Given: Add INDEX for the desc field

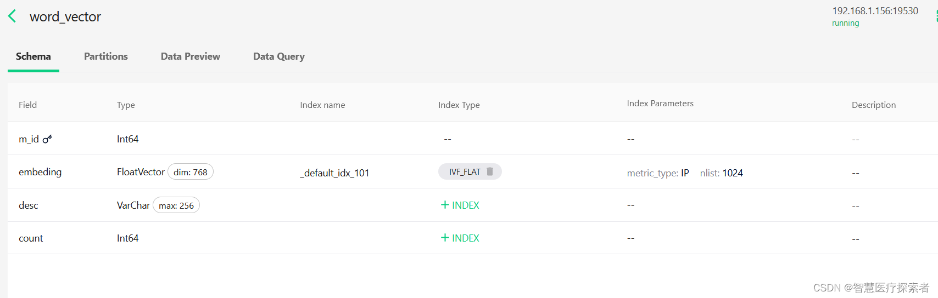Looking at the screenshot, I should pyautogui.click(x=460, y=205).
